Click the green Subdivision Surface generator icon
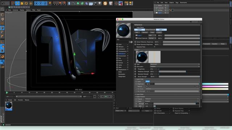This screenshot has height=130, width=232. 78,3
